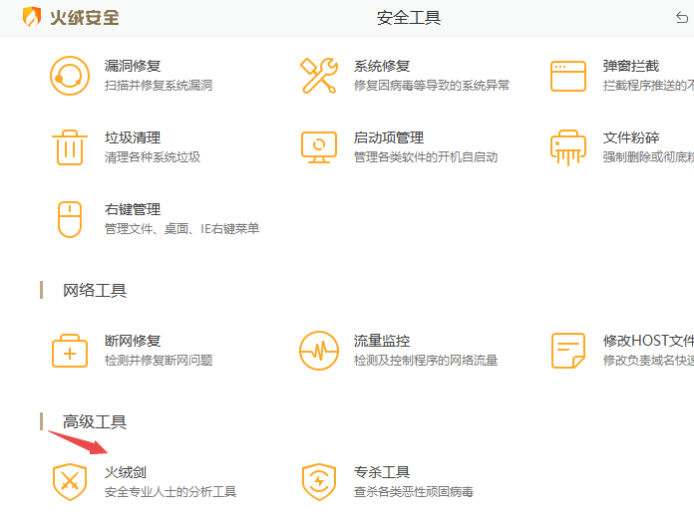Click description 管理文件、桌面、IE右键菜单
This screenshot has height=520, width=694.
pos(181,228)
